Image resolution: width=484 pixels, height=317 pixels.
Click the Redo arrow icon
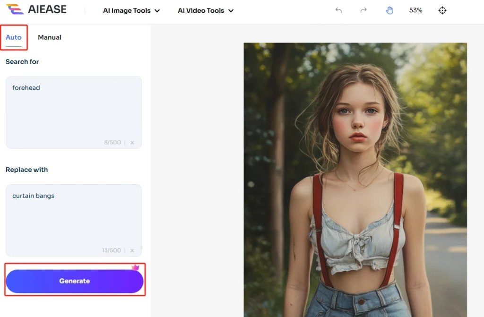(363, 10)
